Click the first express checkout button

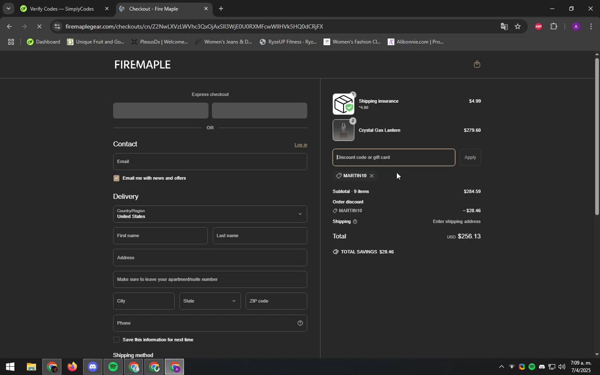[161, 111]
